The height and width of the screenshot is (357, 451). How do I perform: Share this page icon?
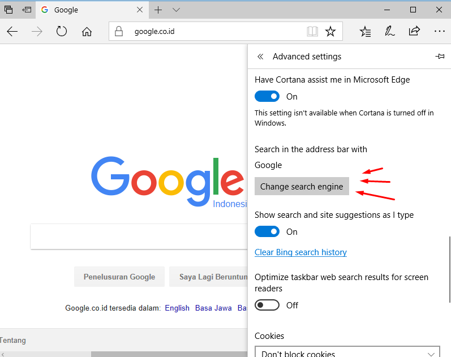(x=414, y=31)
